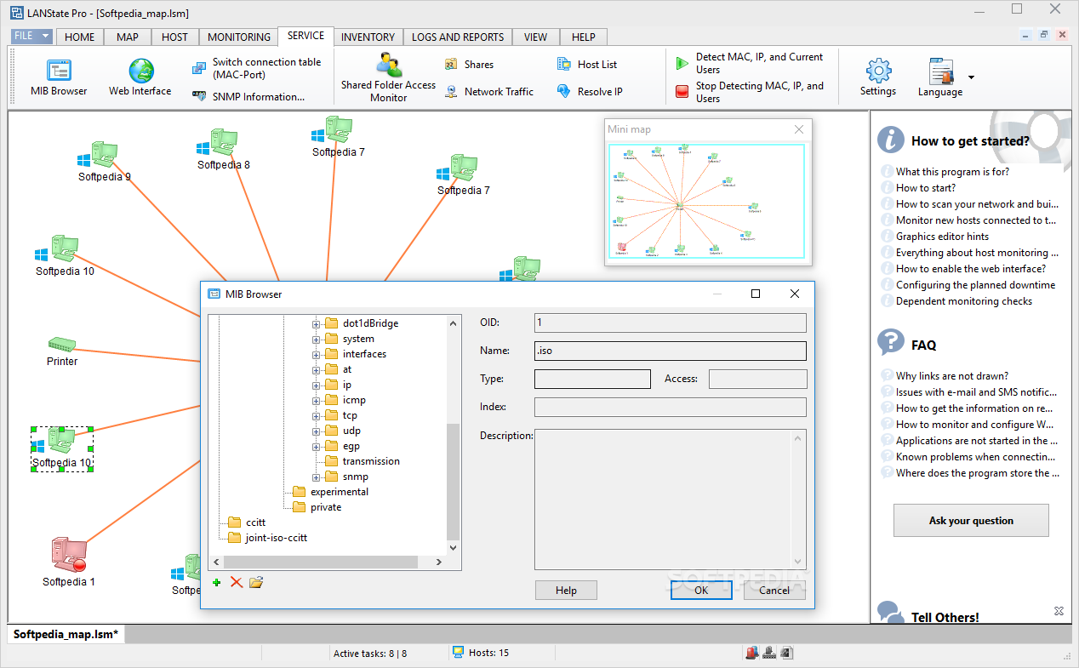
Task: Select Softpedia 10 host near the top-left
Action: (57, 250)
